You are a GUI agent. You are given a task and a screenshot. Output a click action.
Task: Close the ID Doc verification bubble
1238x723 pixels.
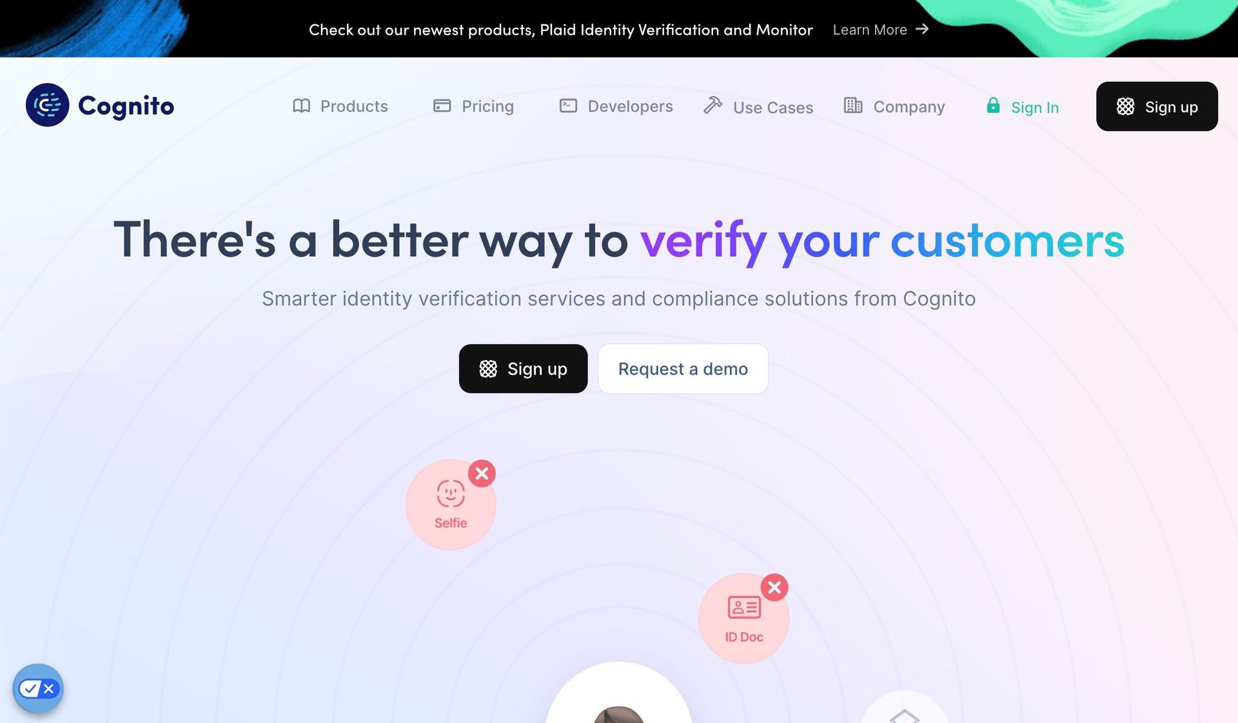(x=773, y=587)
